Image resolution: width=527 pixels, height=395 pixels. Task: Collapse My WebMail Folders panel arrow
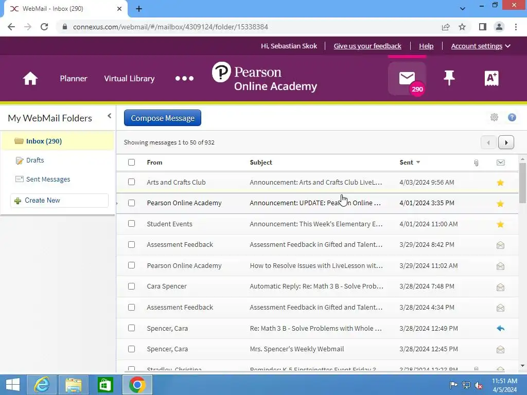point(109,116)
